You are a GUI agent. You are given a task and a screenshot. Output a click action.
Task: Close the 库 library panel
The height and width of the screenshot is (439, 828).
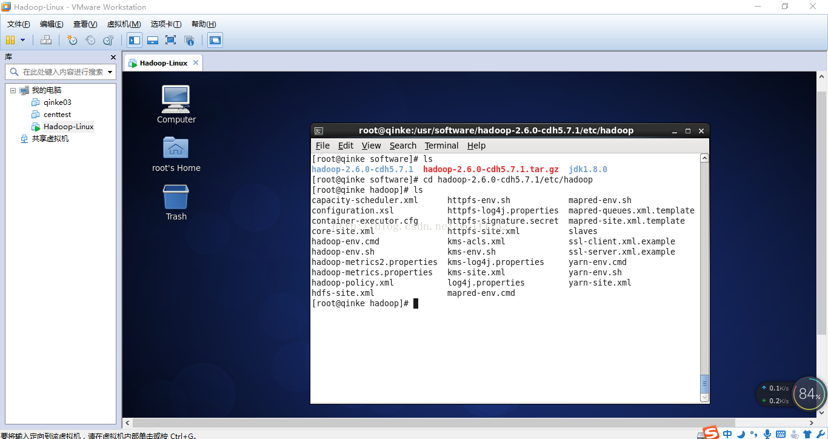(x=113, y=57)
